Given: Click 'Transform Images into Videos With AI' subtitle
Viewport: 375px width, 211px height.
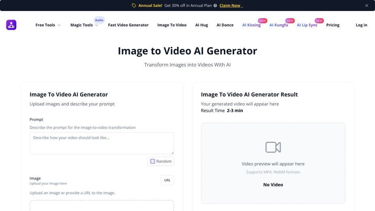Looking at the screenshot, I should pos(187,65).
